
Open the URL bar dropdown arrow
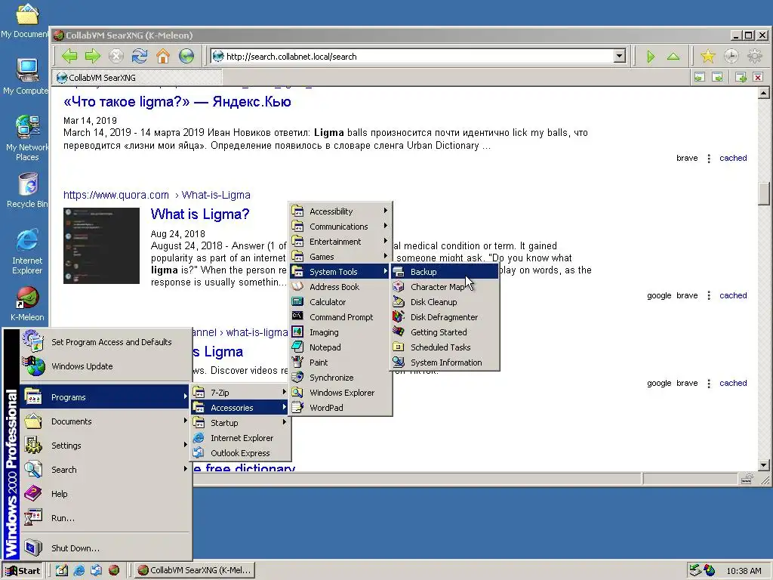(620, 56)
